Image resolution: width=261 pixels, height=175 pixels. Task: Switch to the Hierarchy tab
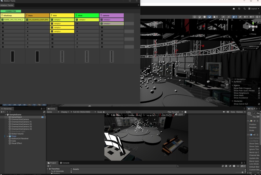[6, 109]
